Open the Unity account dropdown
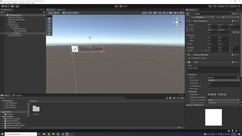The width and height of the screenshot is (242, 136). tap(6, 6)
